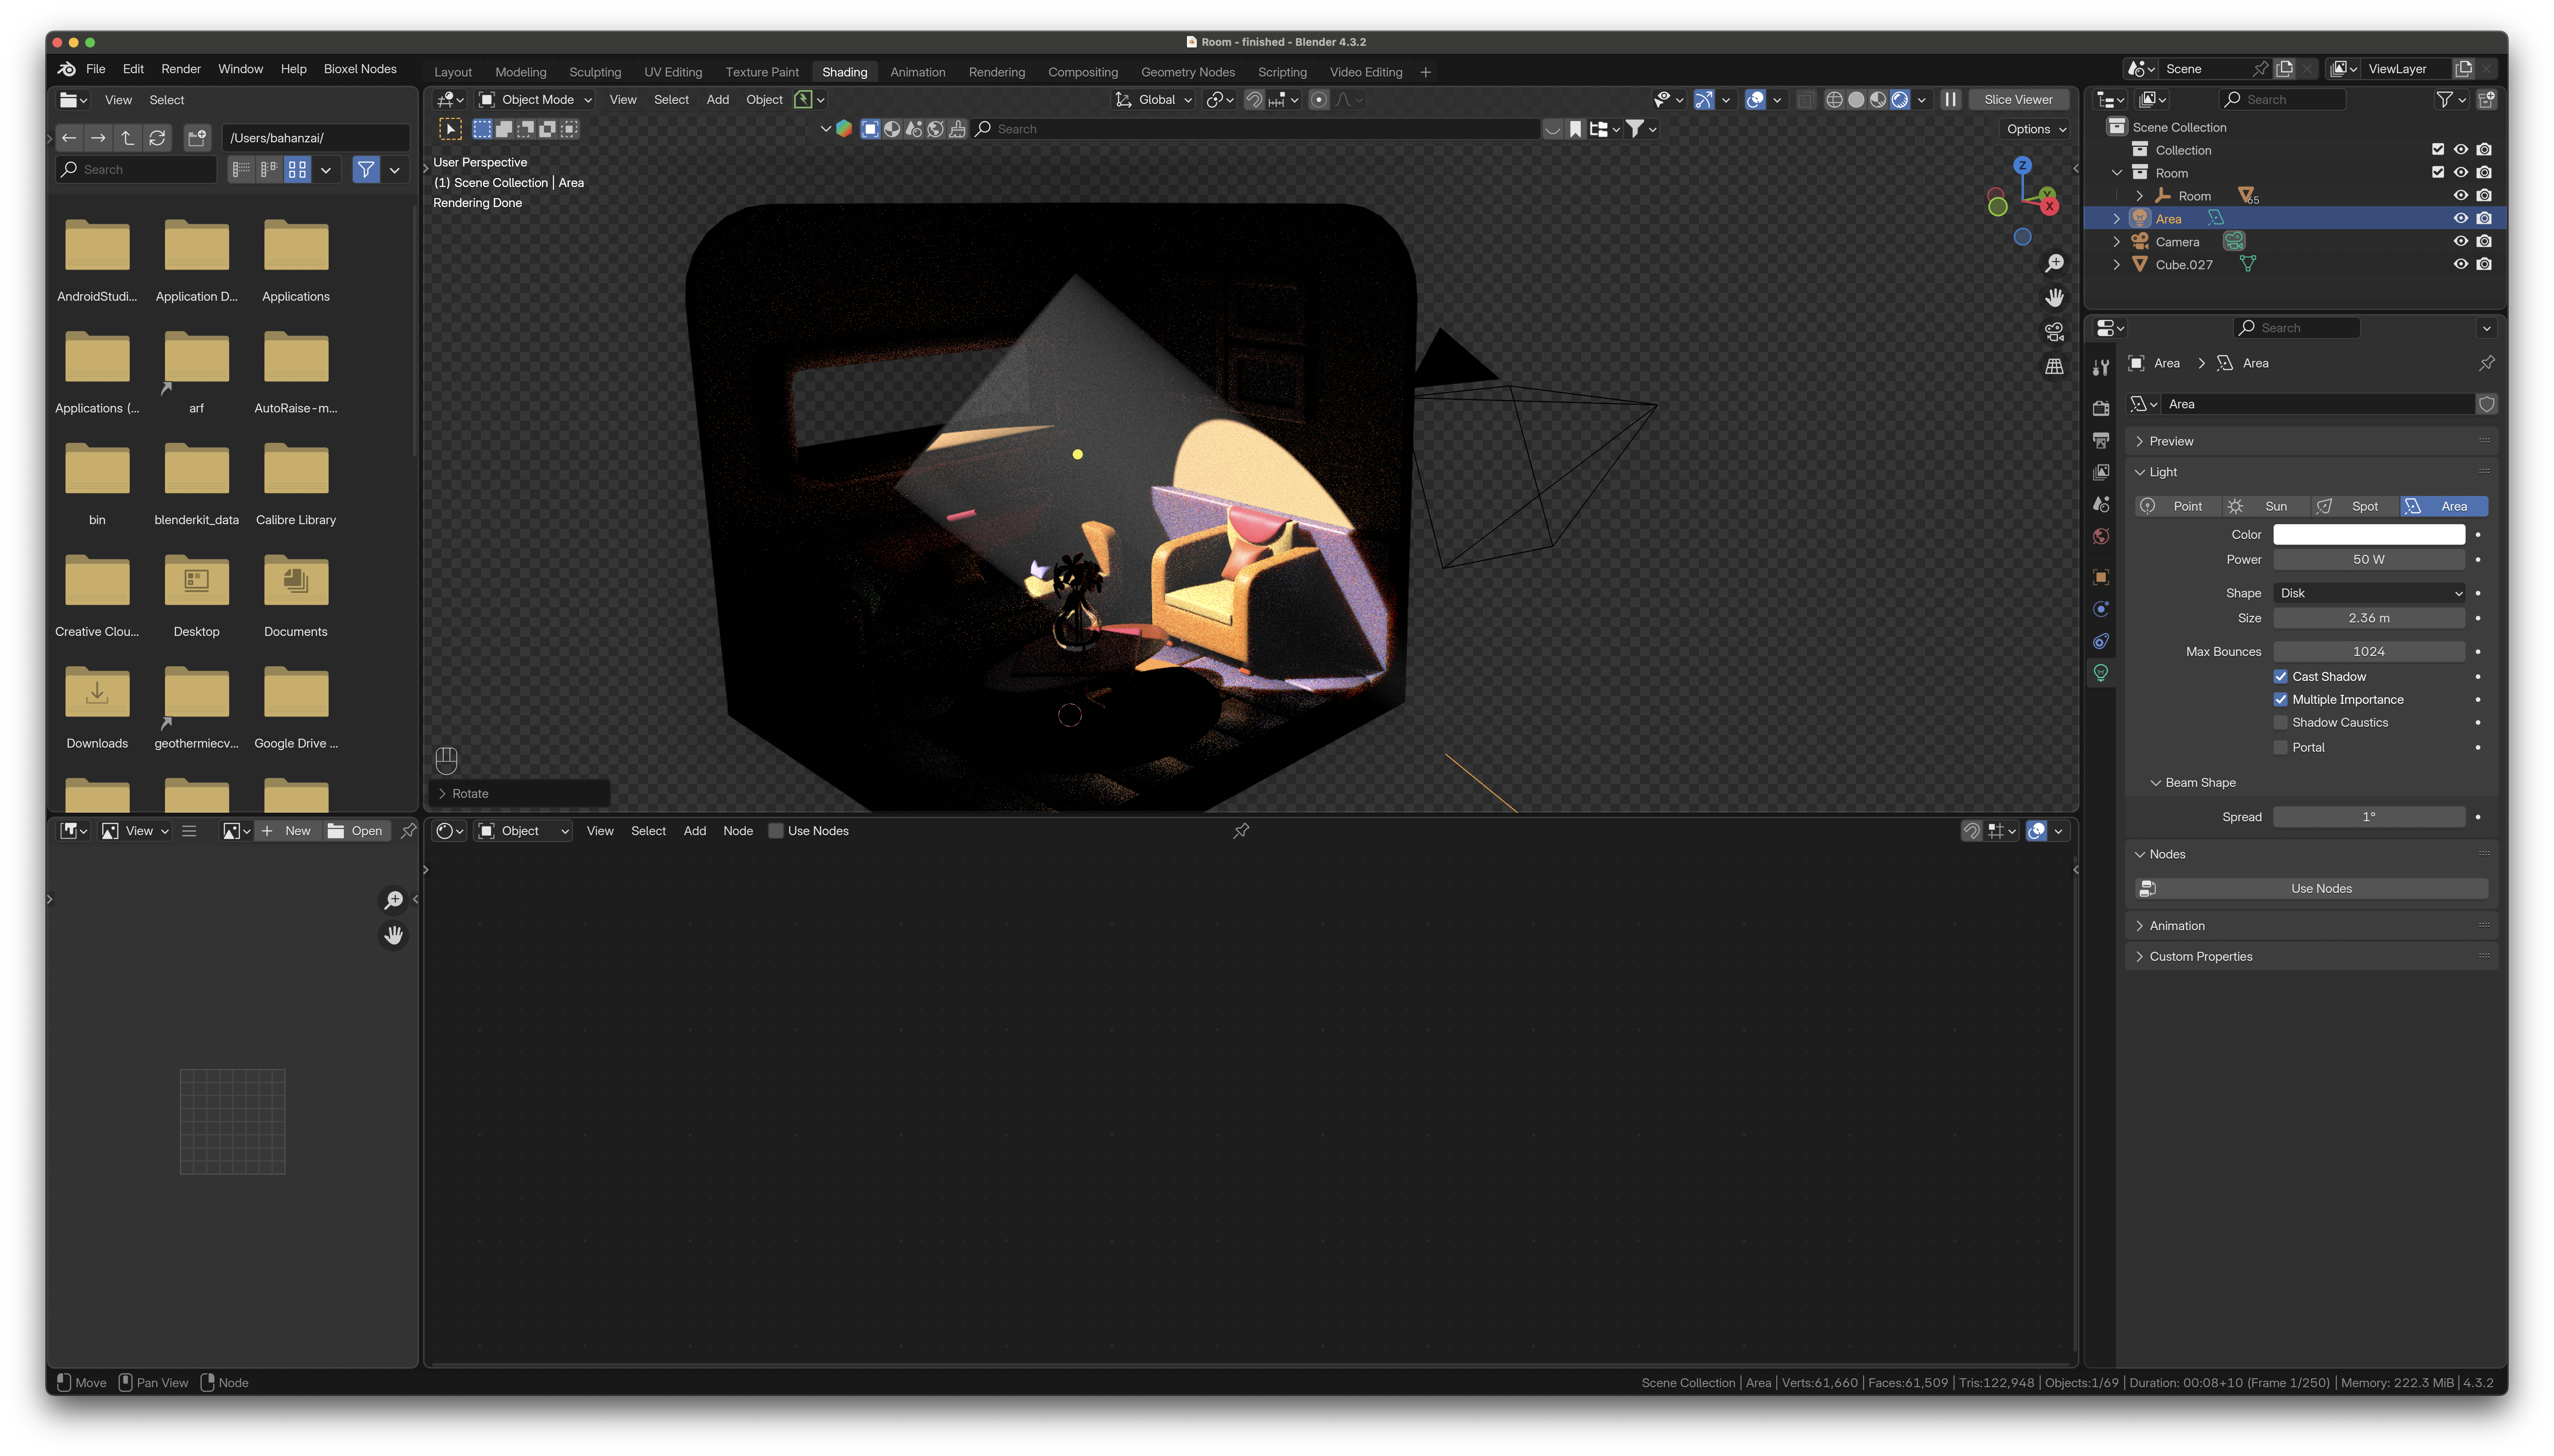Click the viewport zoom magnifier gizmo
This screenshot has height=1456, width=2554.
pyautogui.click(x=2054, y=263)
